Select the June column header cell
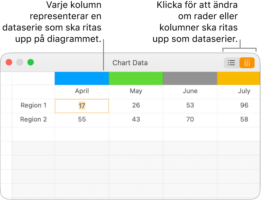The height and width of the screenshot is (200, 261). coord(190,91)
